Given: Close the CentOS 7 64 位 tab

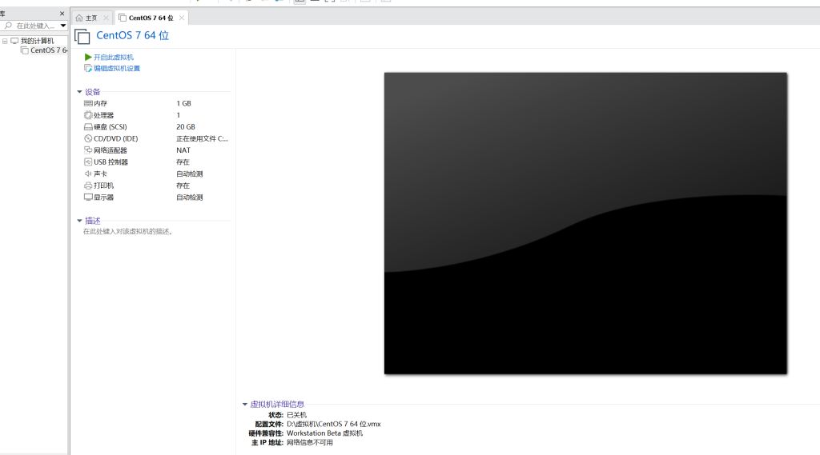Looking at the screenshot, I should pos(182,18).
